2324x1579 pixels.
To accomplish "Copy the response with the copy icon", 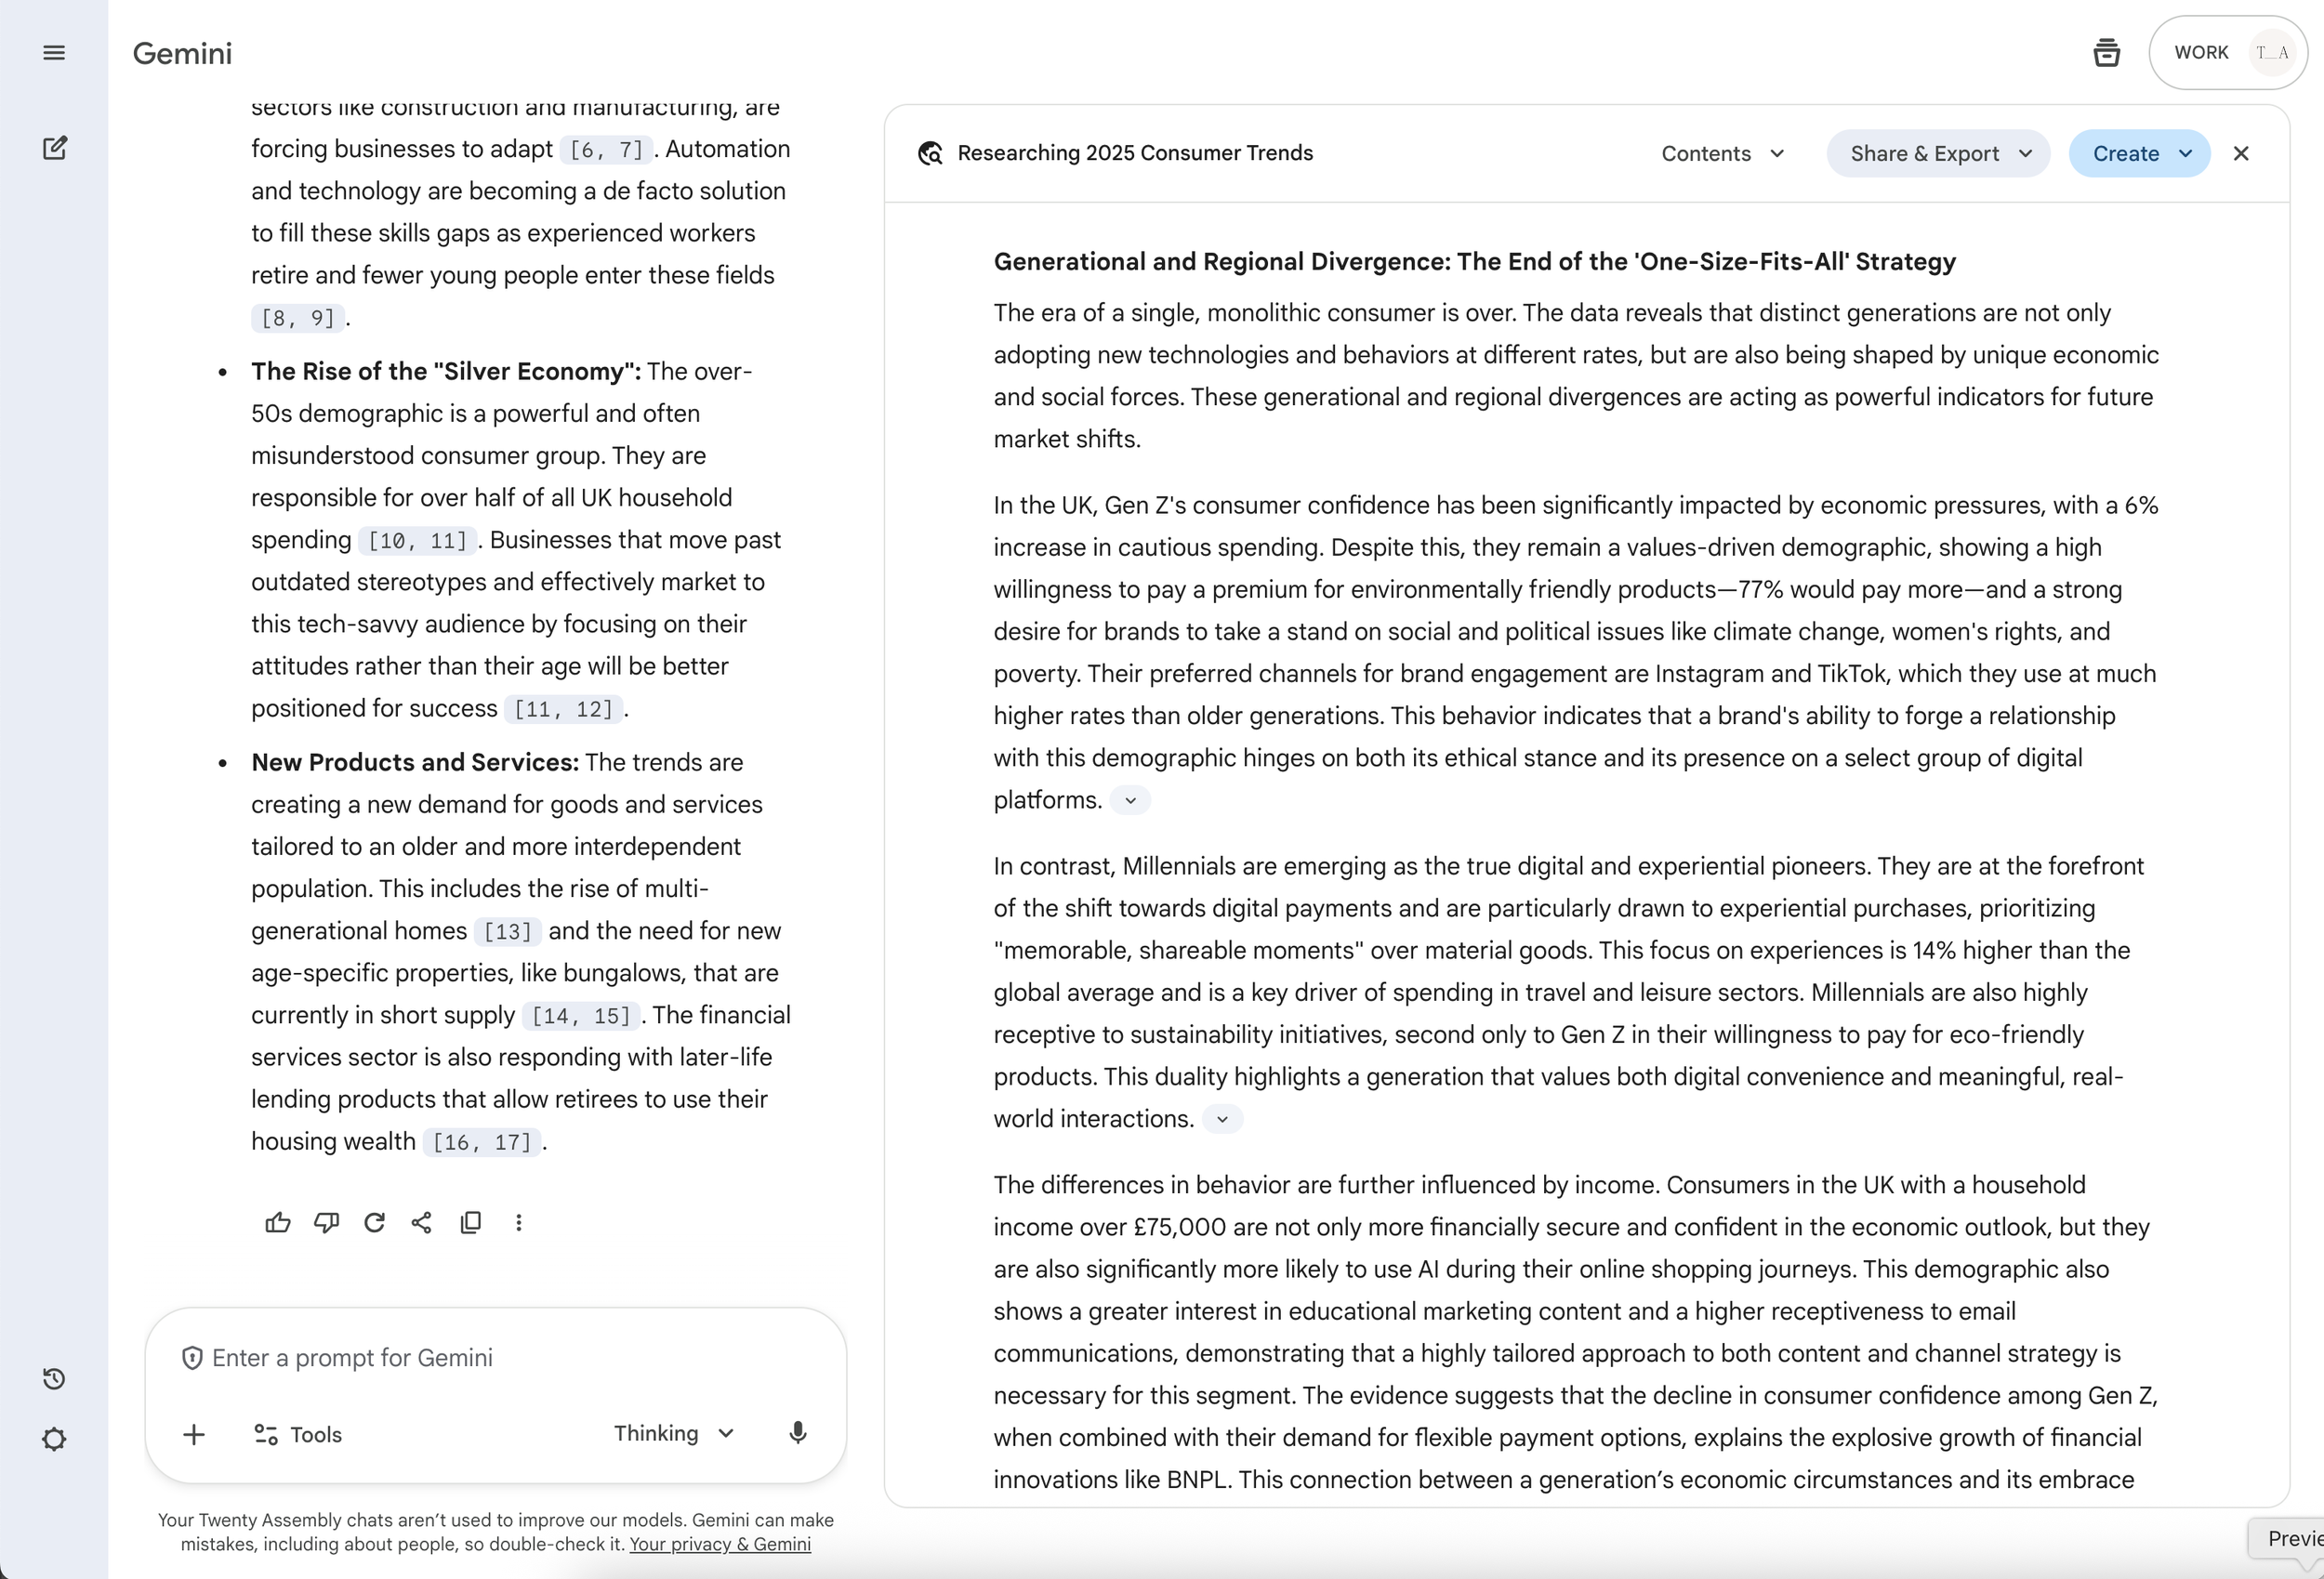I will 470,1222.
